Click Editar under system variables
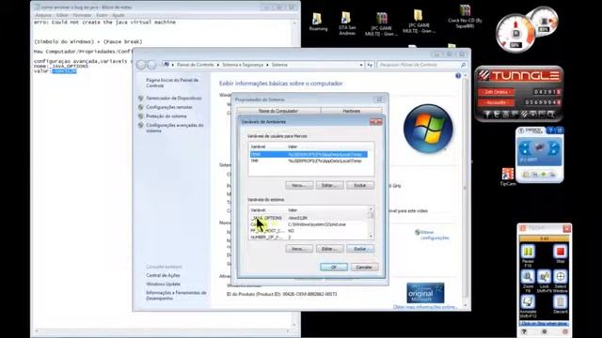Viewport: 602px width, 338px height. coord(329,249)
